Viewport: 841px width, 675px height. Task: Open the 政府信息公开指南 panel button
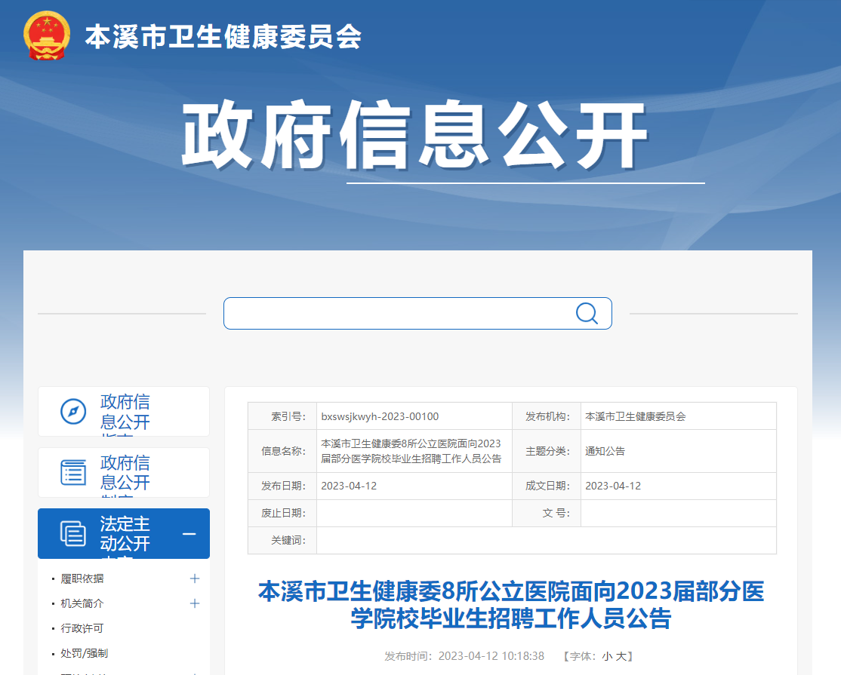[125, 412]
